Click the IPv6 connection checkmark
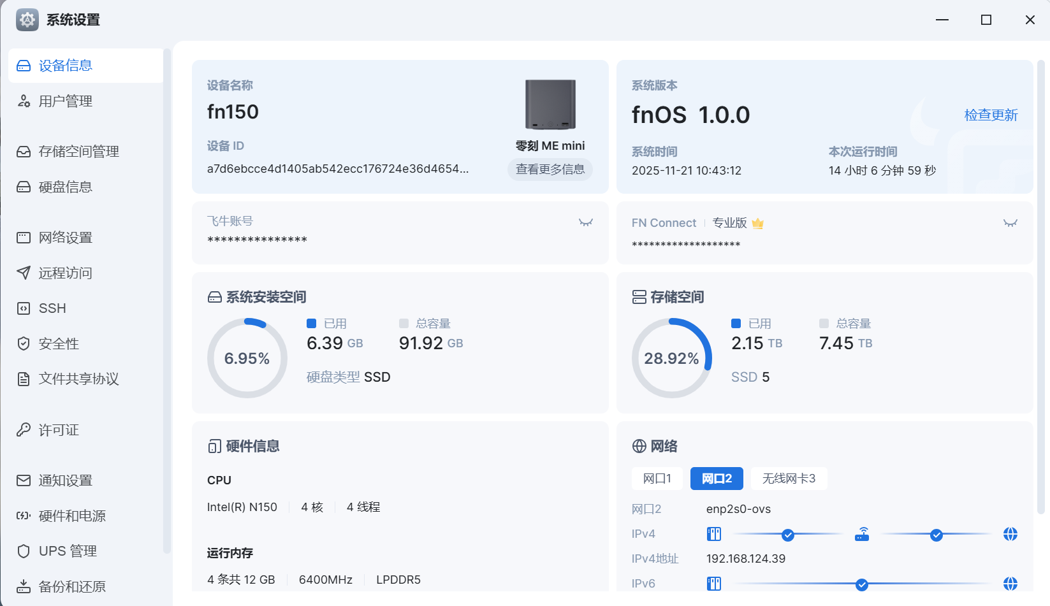Screen dimensions: 1050x606 point(862,584)
